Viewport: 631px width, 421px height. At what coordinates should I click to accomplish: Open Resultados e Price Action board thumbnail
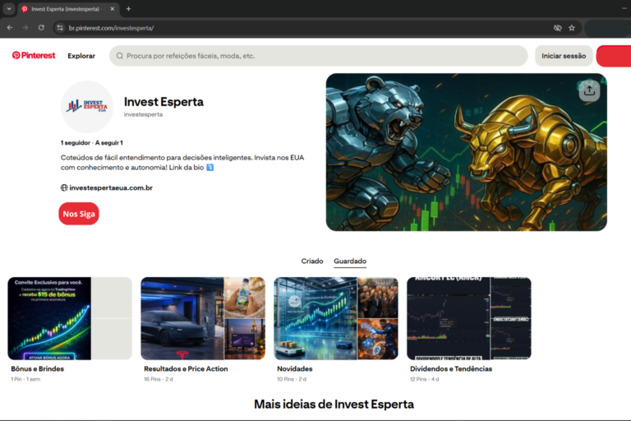tap(203, 318)
